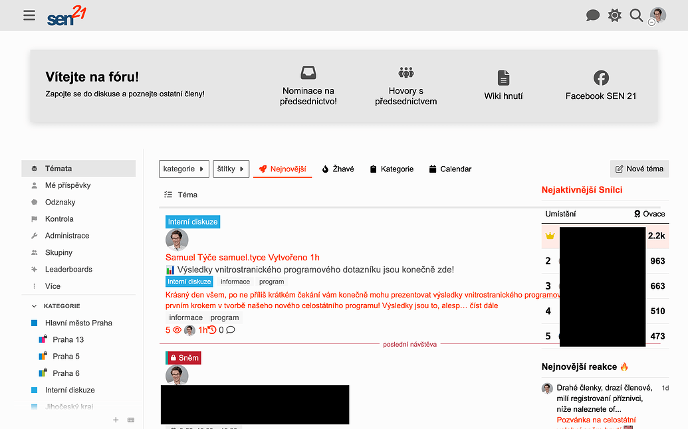Open search with the magnifier icon
Viewport: 688px width, 429px height.
point(636,15)
